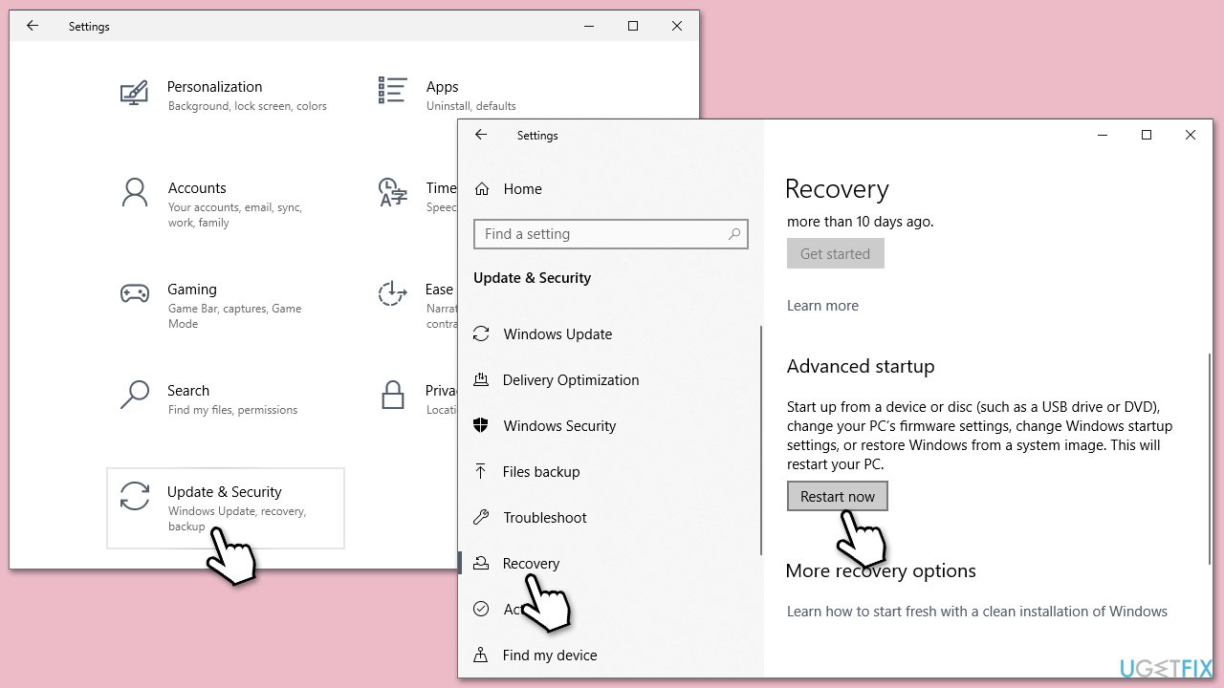Maximize the rear Settings window
The width and height of the screenshot is (1224, 688).
point(633,26)
